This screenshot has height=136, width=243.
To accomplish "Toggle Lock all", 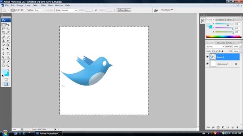I will tap(222, 51).
